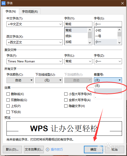Enable 下标(B) checkbox
This screenshot has width=127, height=156.
pos(8,112)
